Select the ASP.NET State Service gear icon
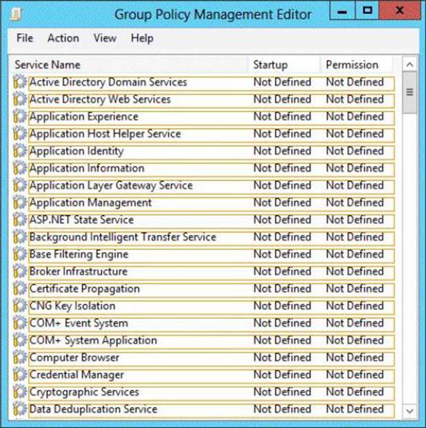426x428 pixels. pyautogui.click(x=20, y=221)
